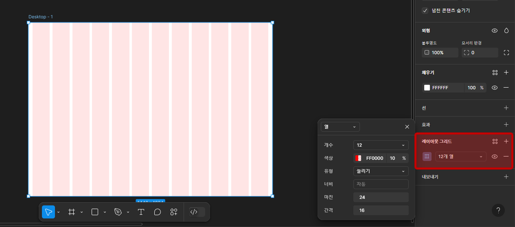Expand Rectangle shape tools arrow
This screenshot has width=515, height=227.
coord(105,212)
